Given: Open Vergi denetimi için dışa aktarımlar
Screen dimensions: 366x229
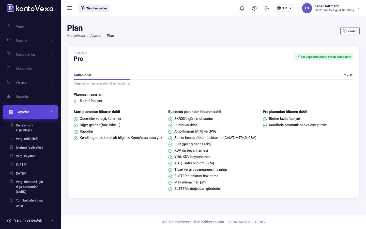Looking at the screenshot, I should pyautogui.click(x=29, y=187).
